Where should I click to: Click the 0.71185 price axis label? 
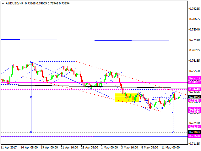[194, 143]
